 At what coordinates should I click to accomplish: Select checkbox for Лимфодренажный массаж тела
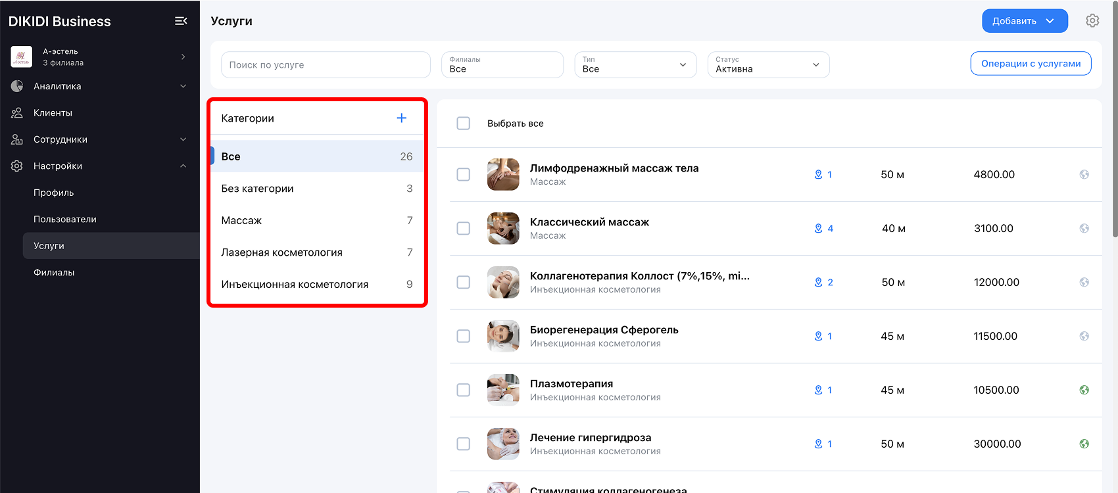[464, 174]
